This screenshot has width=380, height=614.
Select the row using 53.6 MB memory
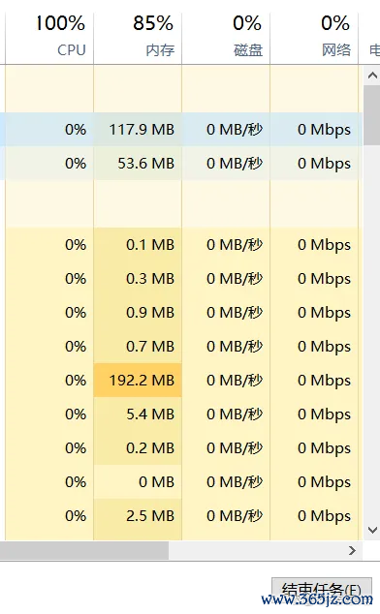click(181, 164)
